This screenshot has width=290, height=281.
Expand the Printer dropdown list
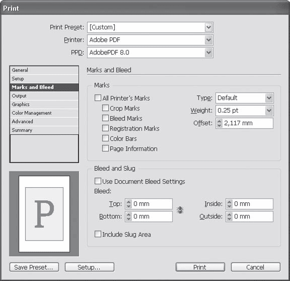(150, 40)
